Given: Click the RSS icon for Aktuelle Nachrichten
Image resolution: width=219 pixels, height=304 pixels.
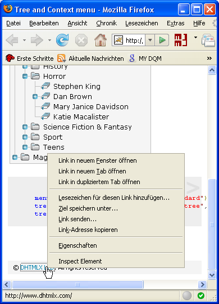Looking at the screenshot, I should (62, 58).
